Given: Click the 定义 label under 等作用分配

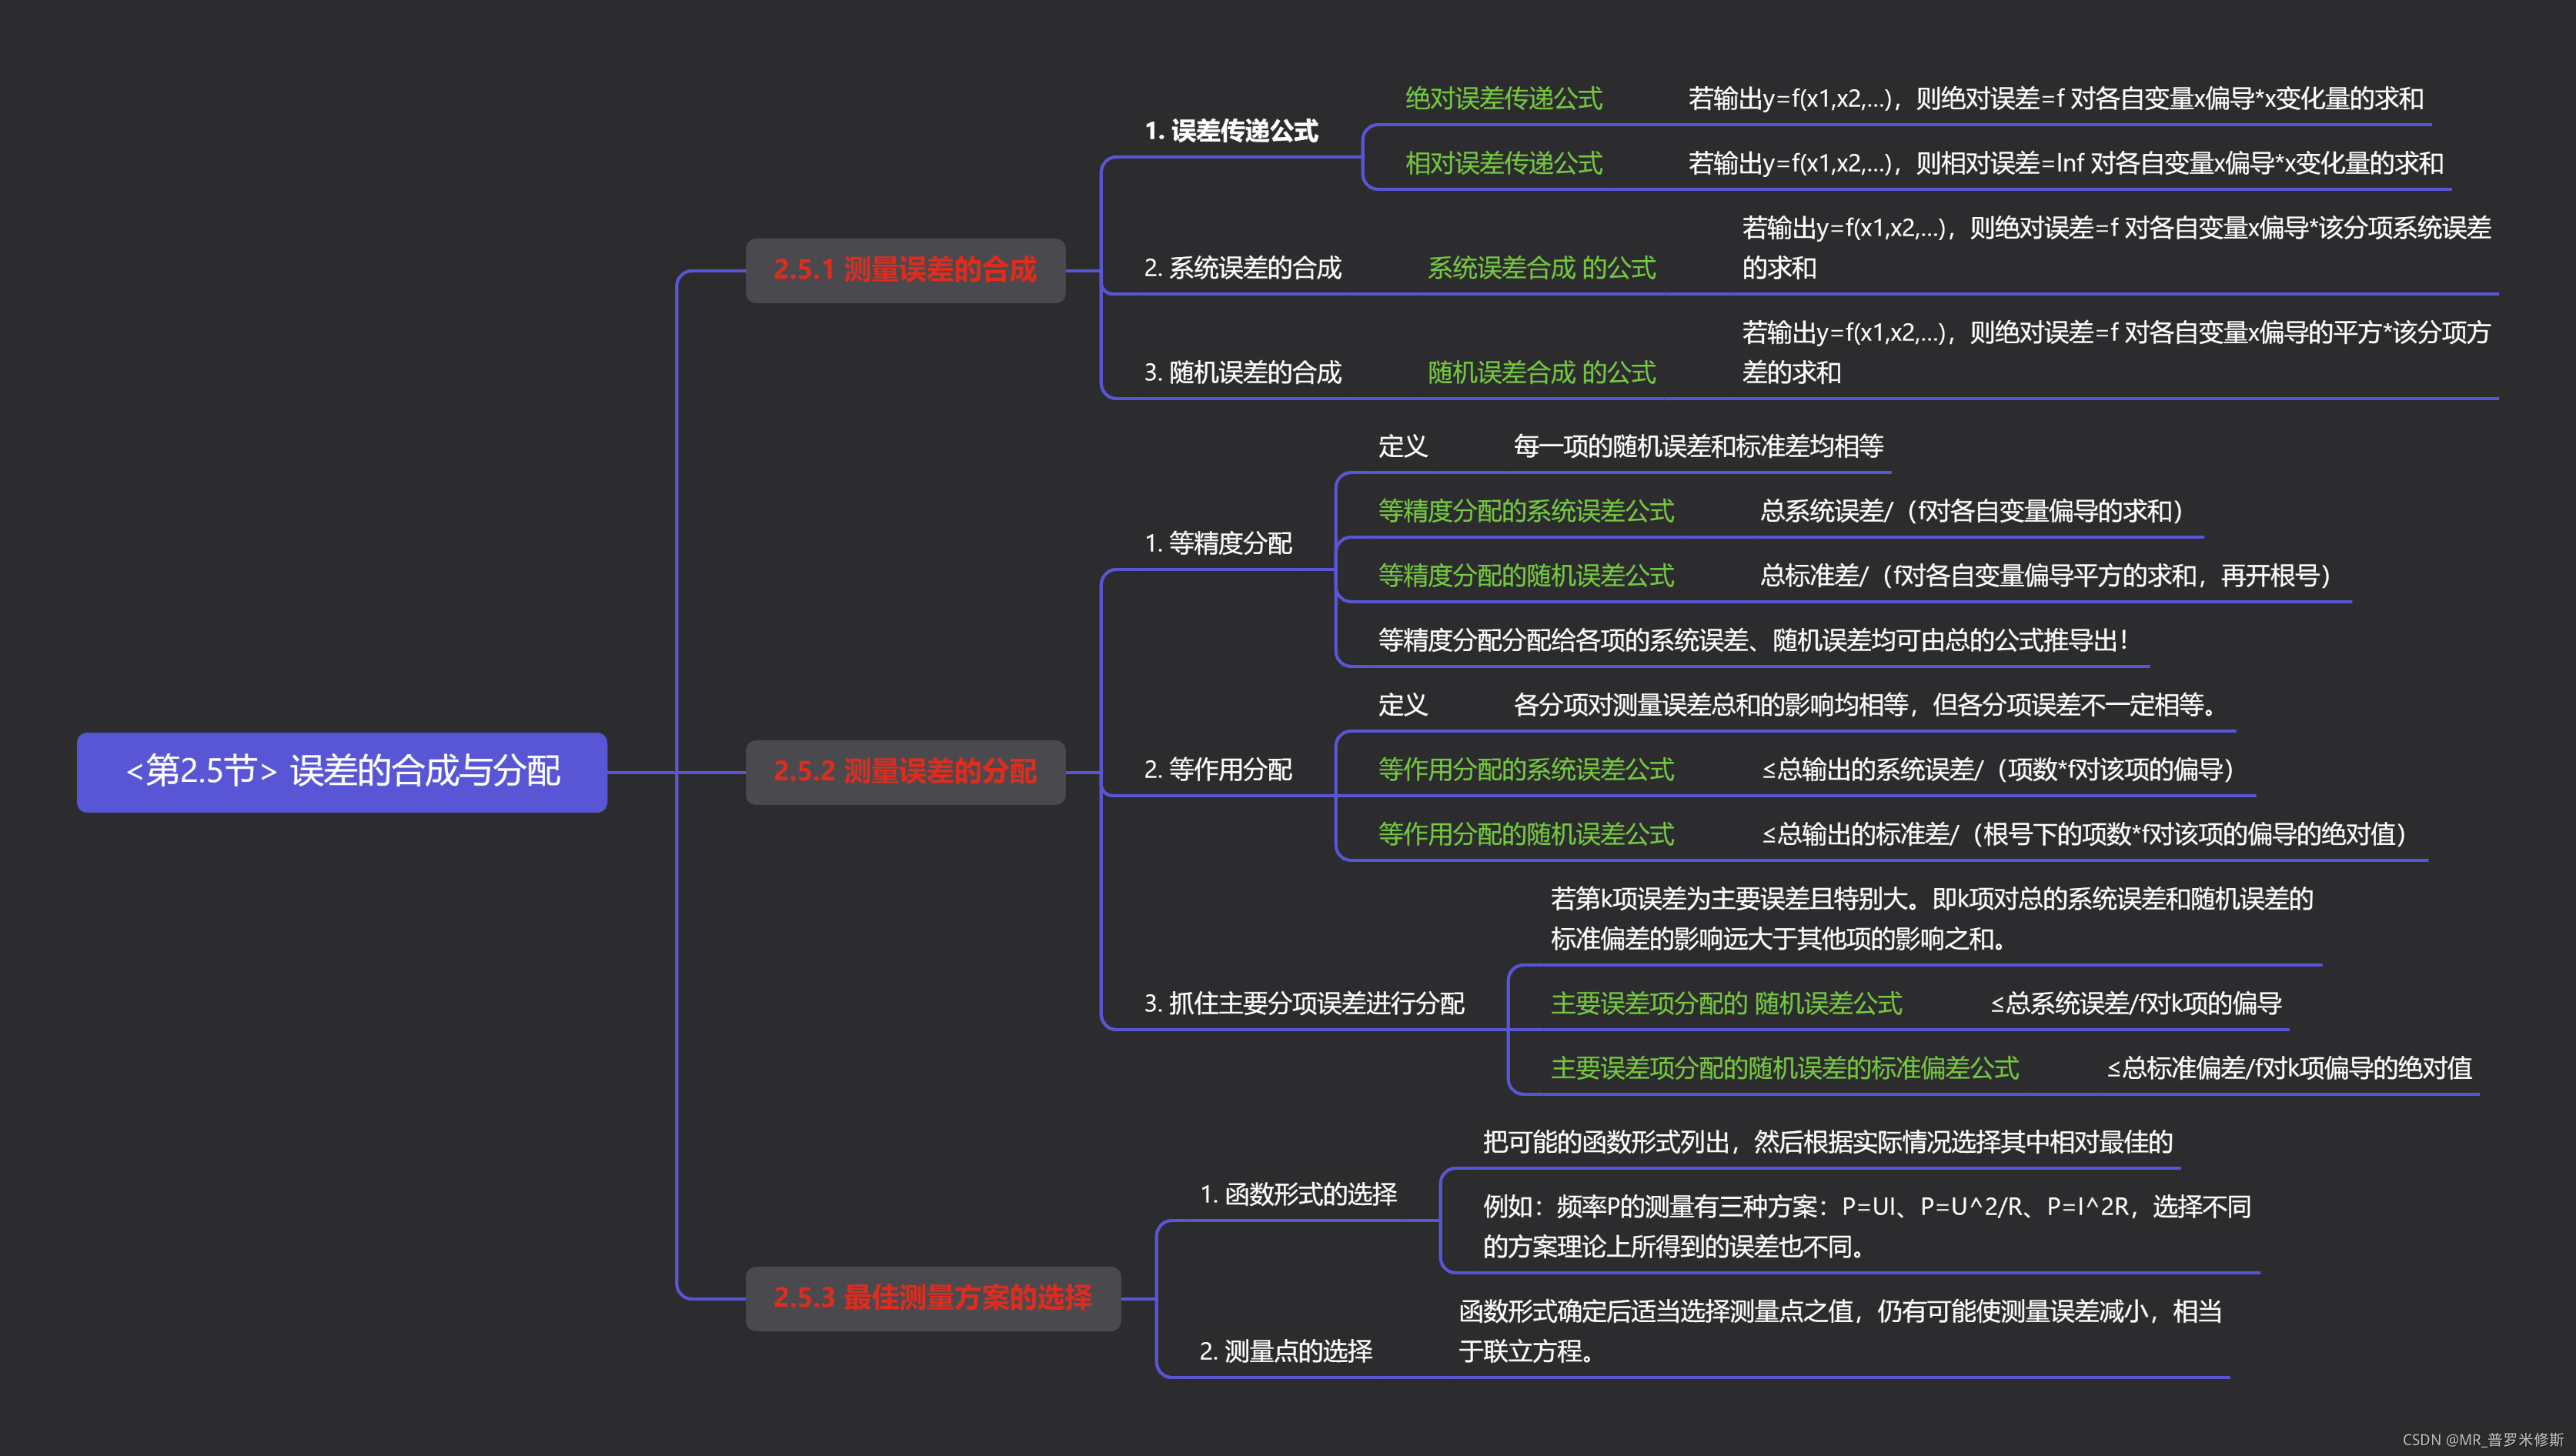Looking at the screenshot, I should point(1403,705).
